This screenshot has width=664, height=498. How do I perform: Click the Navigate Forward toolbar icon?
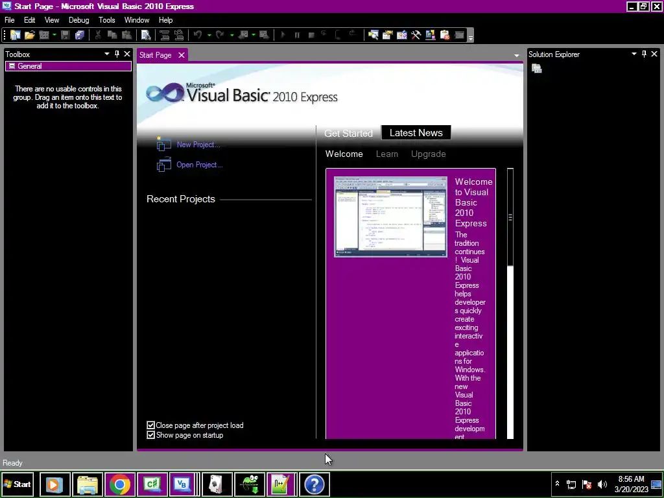pyautogui.click(x=265, y=35)
